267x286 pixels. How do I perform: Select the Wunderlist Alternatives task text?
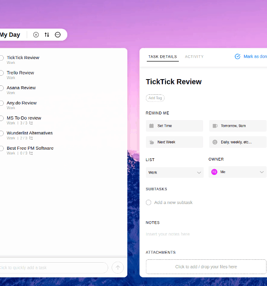[30, 133]
